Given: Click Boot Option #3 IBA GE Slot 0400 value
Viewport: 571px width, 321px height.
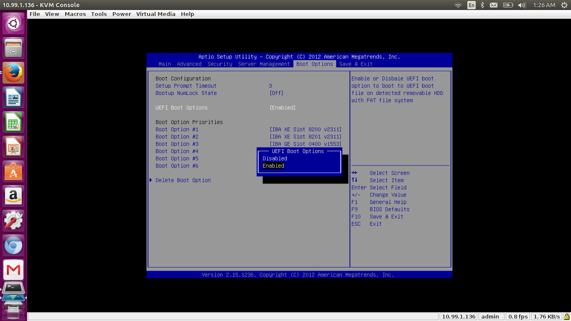Looking at the screenshot, I should point(306,144).
